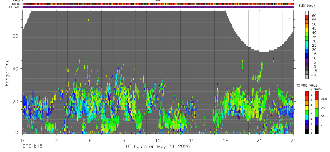Click the '3' hour tick on time axis

[56, 140]
